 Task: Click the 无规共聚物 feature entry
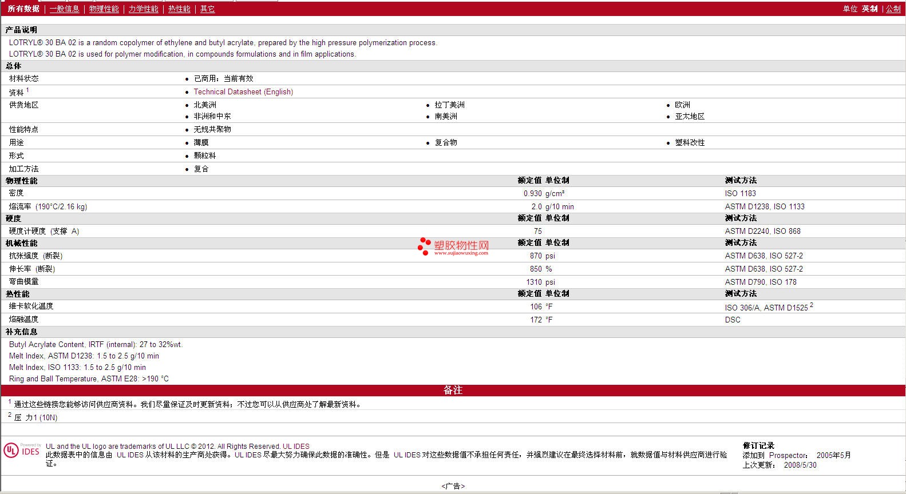[212, 130]
